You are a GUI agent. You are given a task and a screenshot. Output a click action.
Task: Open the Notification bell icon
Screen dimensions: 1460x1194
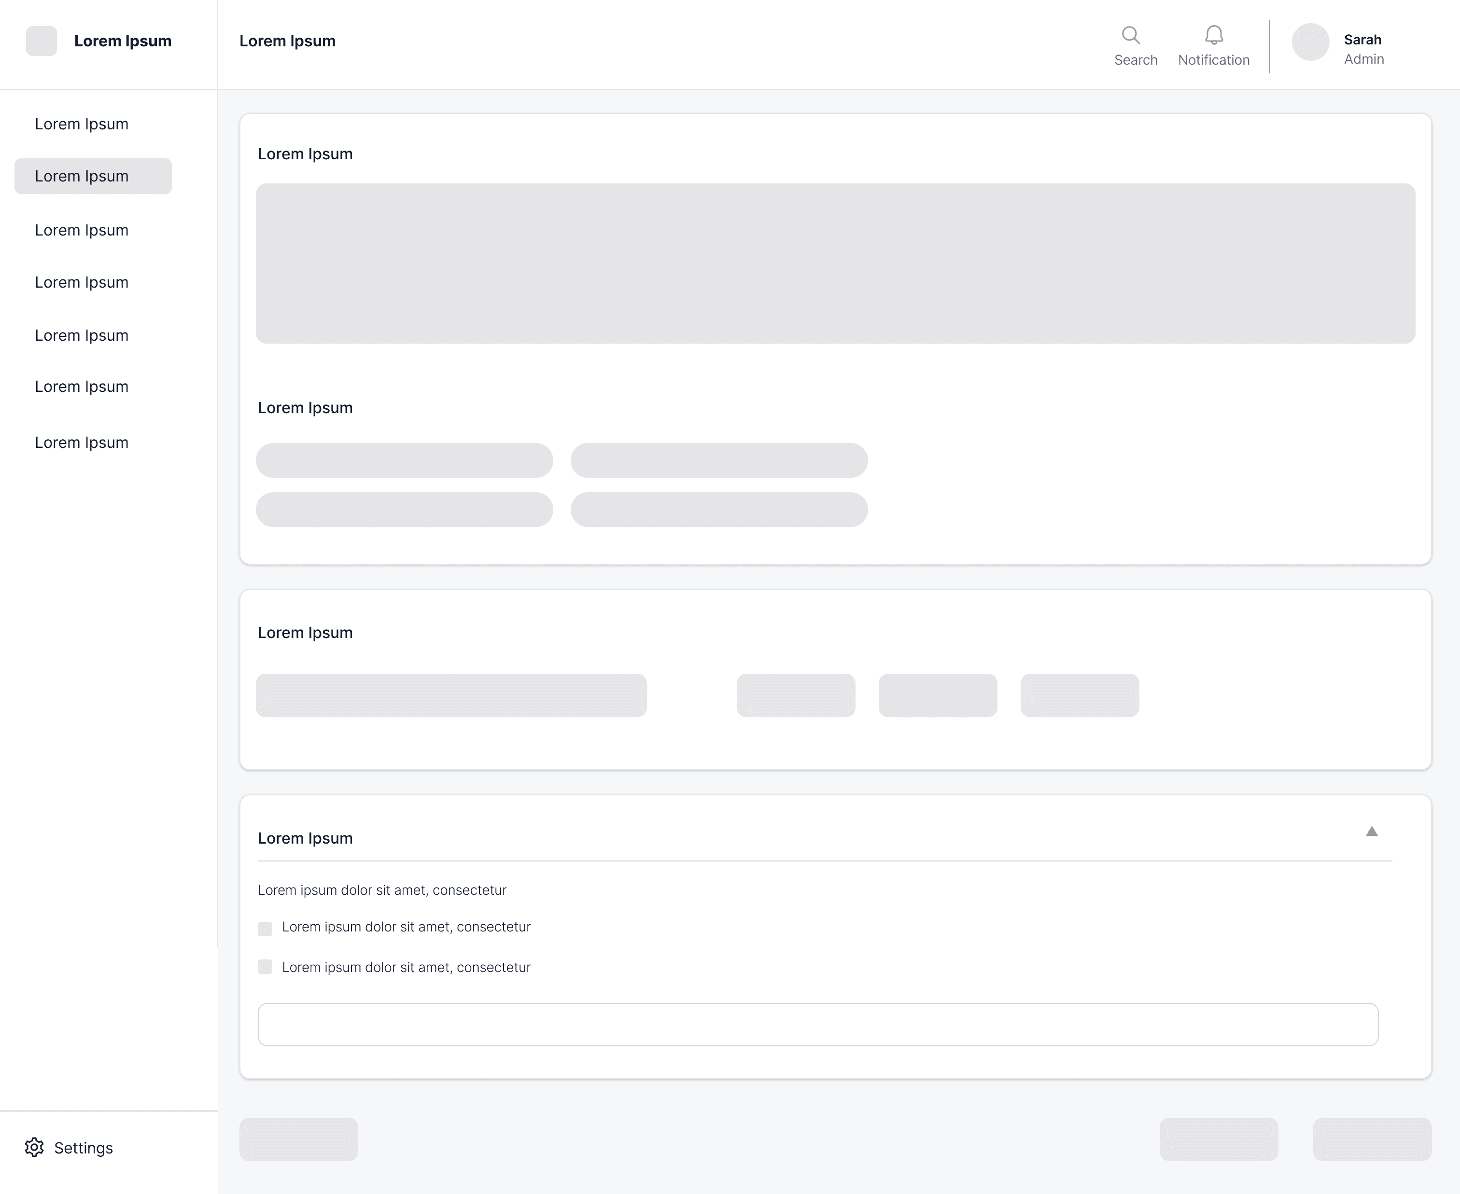click(1214, 35)
